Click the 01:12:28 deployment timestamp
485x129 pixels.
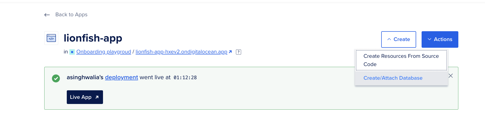click(x=185, y=78)
